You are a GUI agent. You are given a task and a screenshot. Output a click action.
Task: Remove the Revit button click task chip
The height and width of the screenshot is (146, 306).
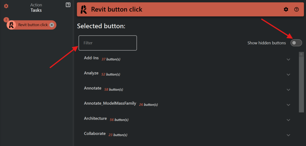click(52, 25)
